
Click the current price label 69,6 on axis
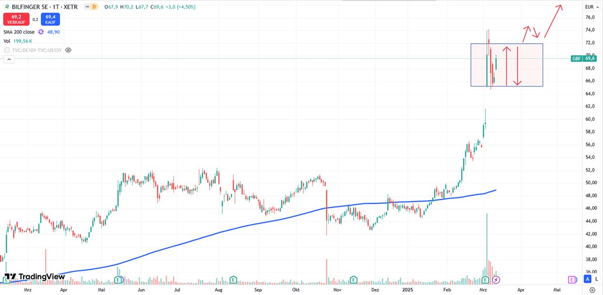click(591, 59)
